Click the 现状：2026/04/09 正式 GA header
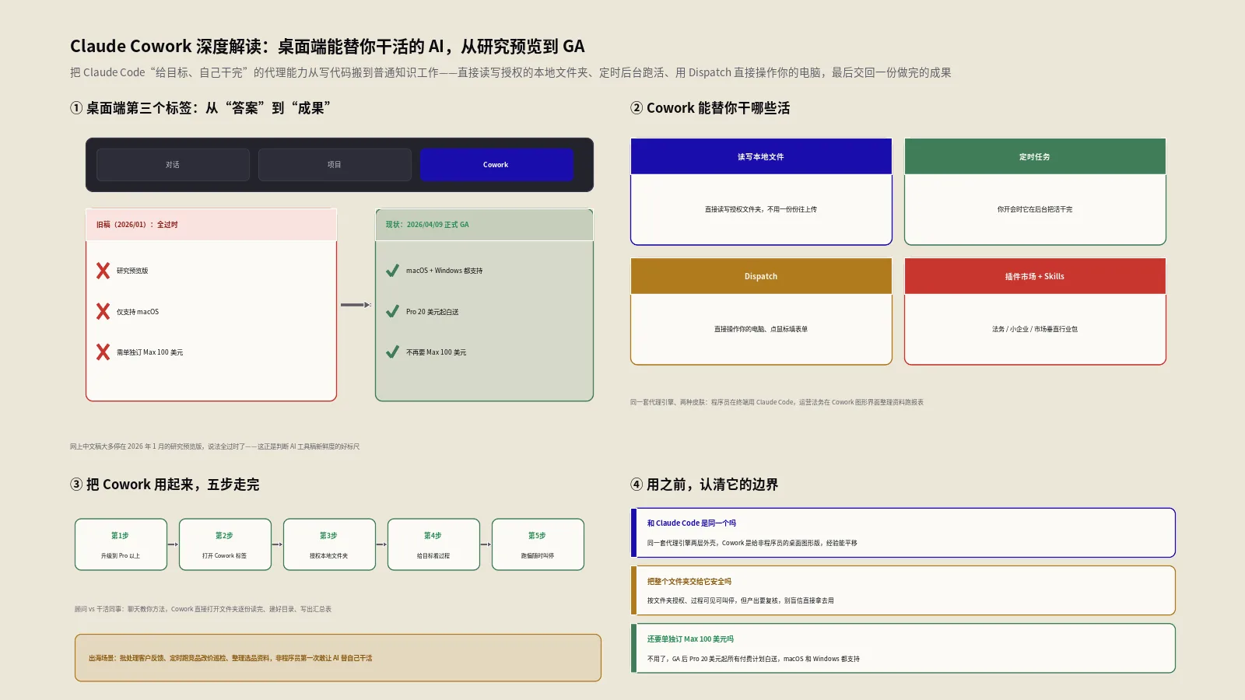Screen dimensions: 1245x700 (484, 225)
